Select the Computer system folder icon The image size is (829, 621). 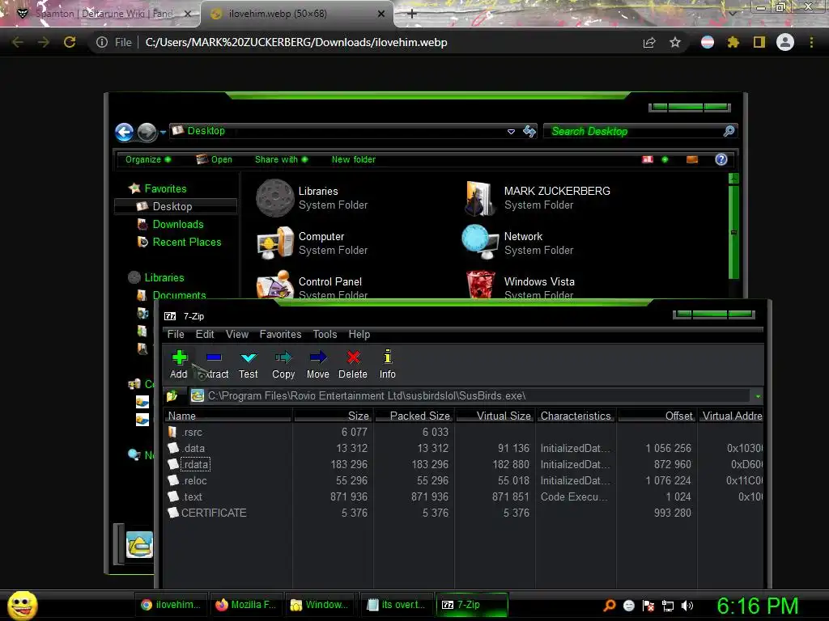click(275, 243)
